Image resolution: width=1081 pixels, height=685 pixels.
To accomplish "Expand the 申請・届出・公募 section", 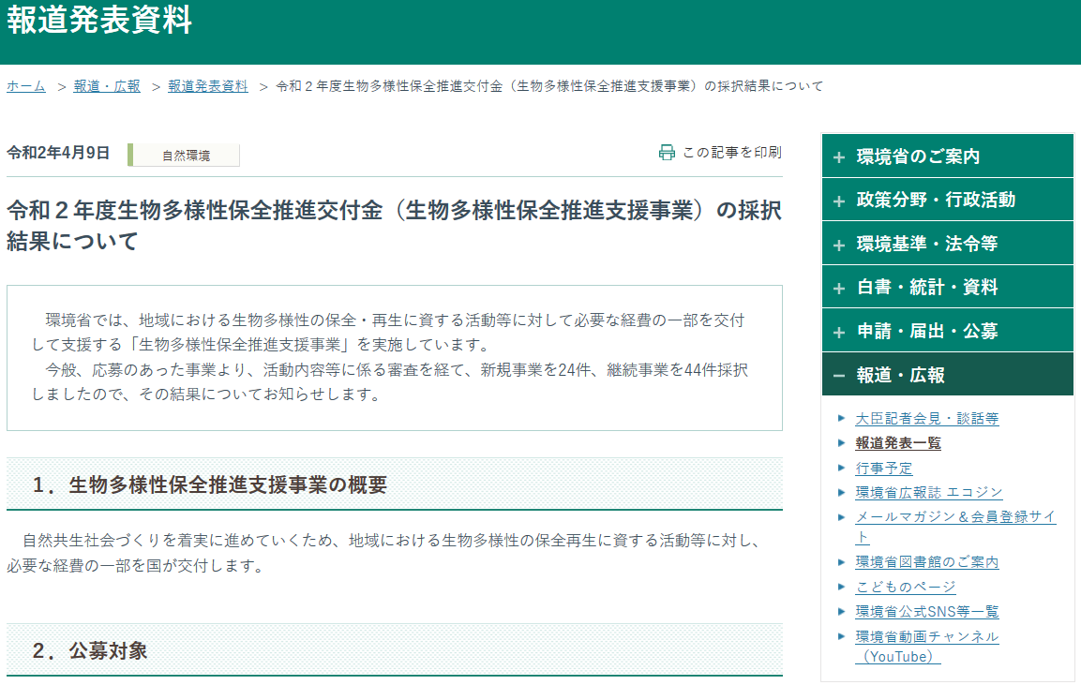I will (947, 331).
